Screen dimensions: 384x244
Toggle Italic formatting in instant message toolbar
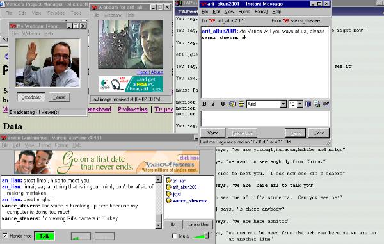point(213,104)
